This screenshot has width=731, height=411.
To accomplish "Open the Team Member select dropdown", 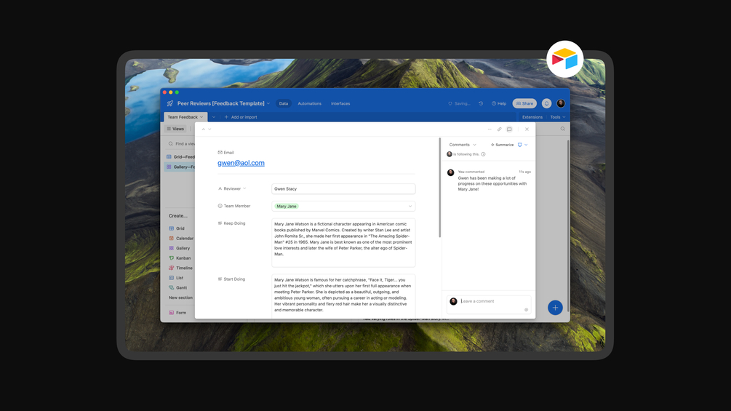I will coord(343,206).
